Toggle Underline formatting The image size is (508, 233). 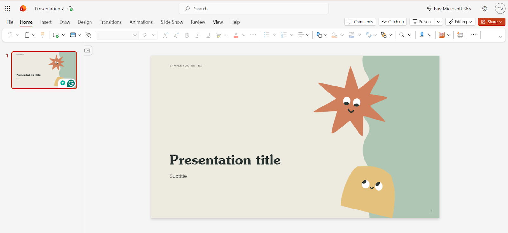click(x=208, y=35)
